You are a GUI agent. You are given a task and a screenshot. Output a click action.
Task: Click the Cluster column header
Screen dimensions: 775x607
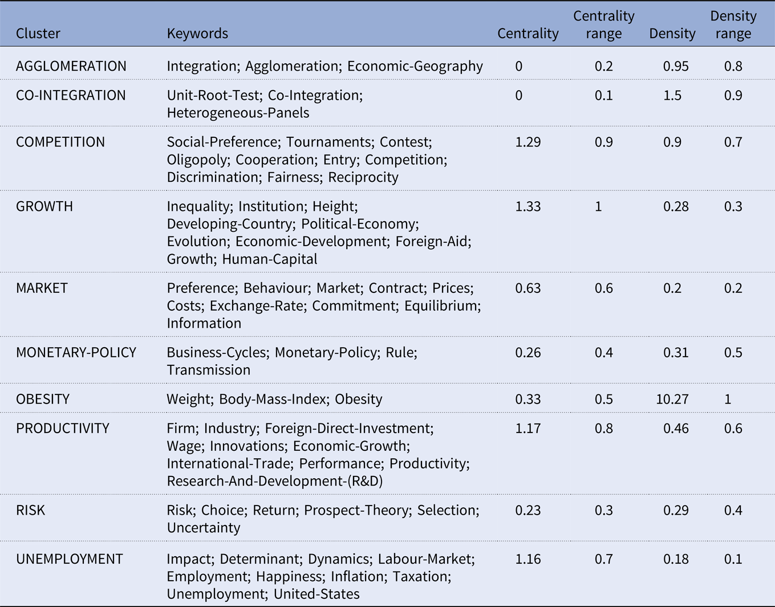(38, 34)
